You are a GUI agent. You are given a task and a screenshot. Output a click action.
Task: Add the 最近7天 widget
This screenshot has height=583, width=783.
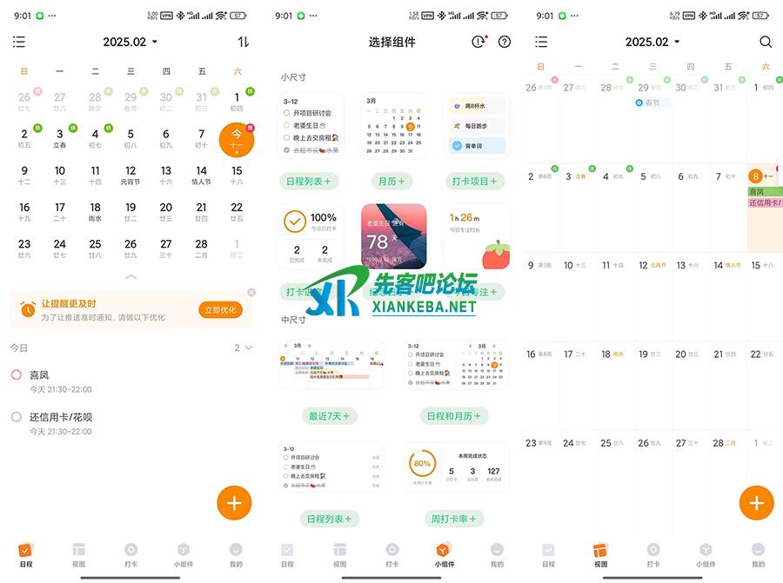[x=329, y=416]
